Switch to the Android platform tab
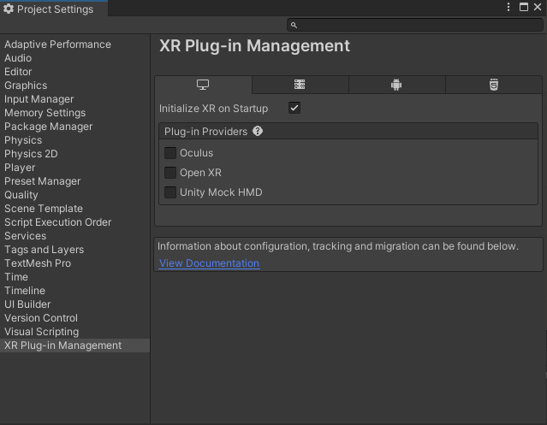547x425 pixels. [x=396, y=85]
